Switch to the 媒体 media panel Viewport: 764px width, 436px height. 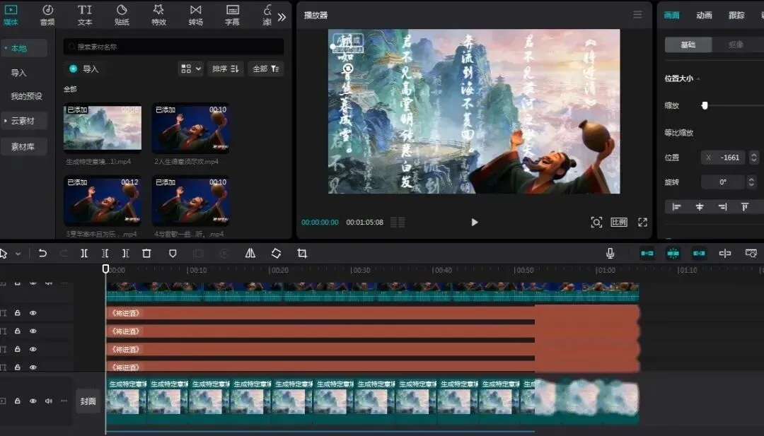tap(11, 15)
